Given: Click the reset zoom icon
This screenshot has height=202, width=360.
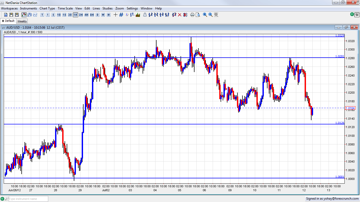Looking at the screenshot, I should tap(216, 15).
